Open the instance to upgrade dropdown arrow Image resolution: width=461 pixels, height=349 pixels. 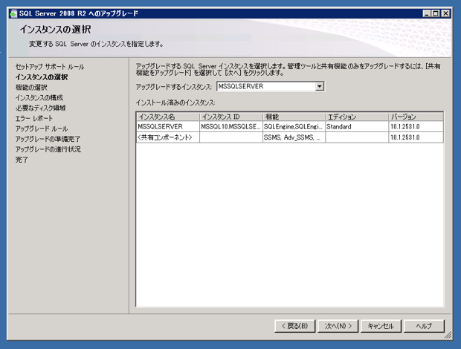pos(319,87)
